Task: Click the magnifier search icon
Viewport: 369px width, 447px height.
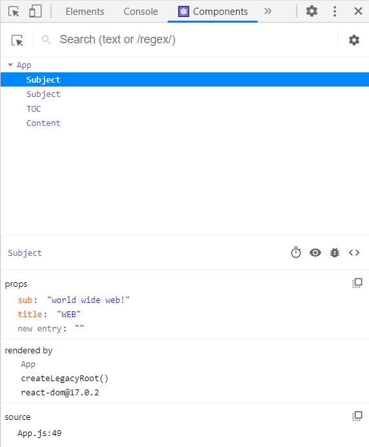Action: pos(46,40)
